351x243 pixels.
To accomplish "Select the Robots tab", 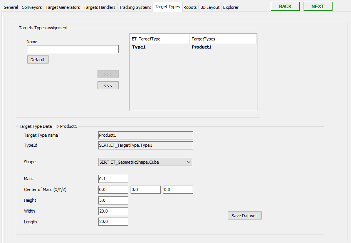I will pyautogui.click(x=190, y=7).
